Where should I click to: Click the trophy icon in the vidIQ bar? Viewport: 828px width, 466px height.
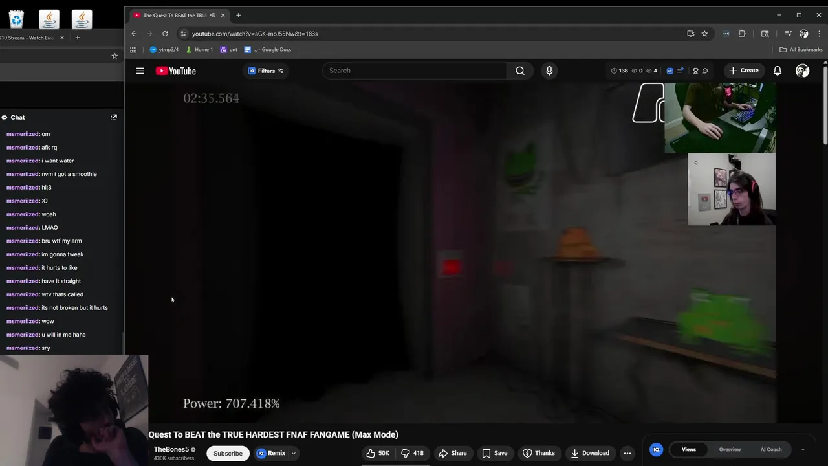point(695,71)
